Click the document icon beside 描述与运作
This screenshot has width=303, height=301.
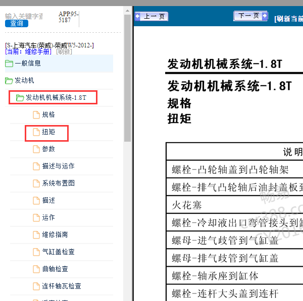36,166
